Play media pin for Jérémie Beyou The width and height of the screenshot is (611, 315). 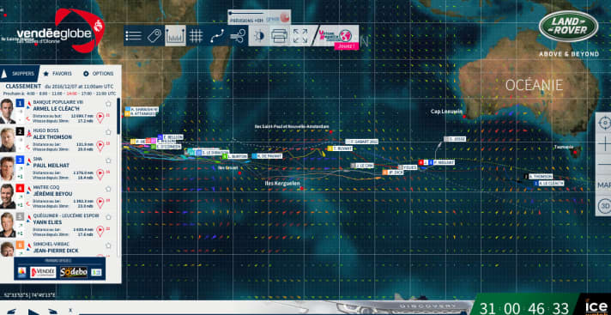(x=100, y=203)
